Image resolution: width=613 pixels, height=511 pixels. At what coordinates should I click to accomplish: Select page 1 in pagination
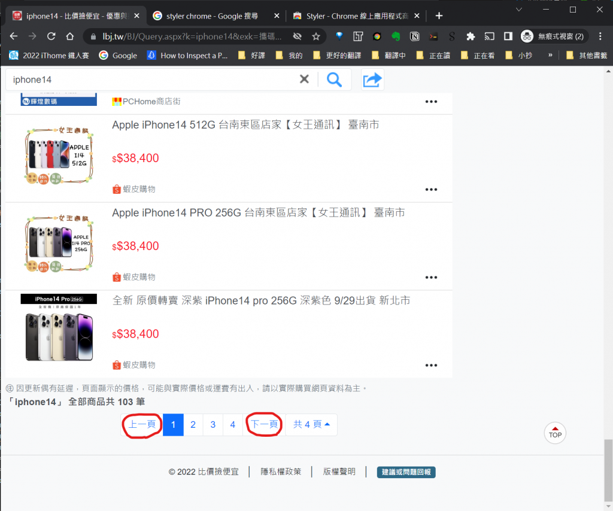click(173, 425)
